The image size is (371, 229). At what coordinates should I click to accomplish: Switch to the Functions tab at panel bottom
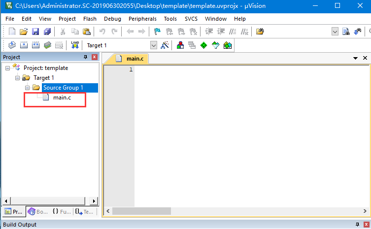point(62,211)
